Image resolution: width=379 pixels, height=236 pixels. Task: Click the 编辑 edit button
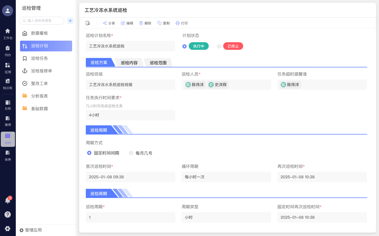(x=127, y=23)
